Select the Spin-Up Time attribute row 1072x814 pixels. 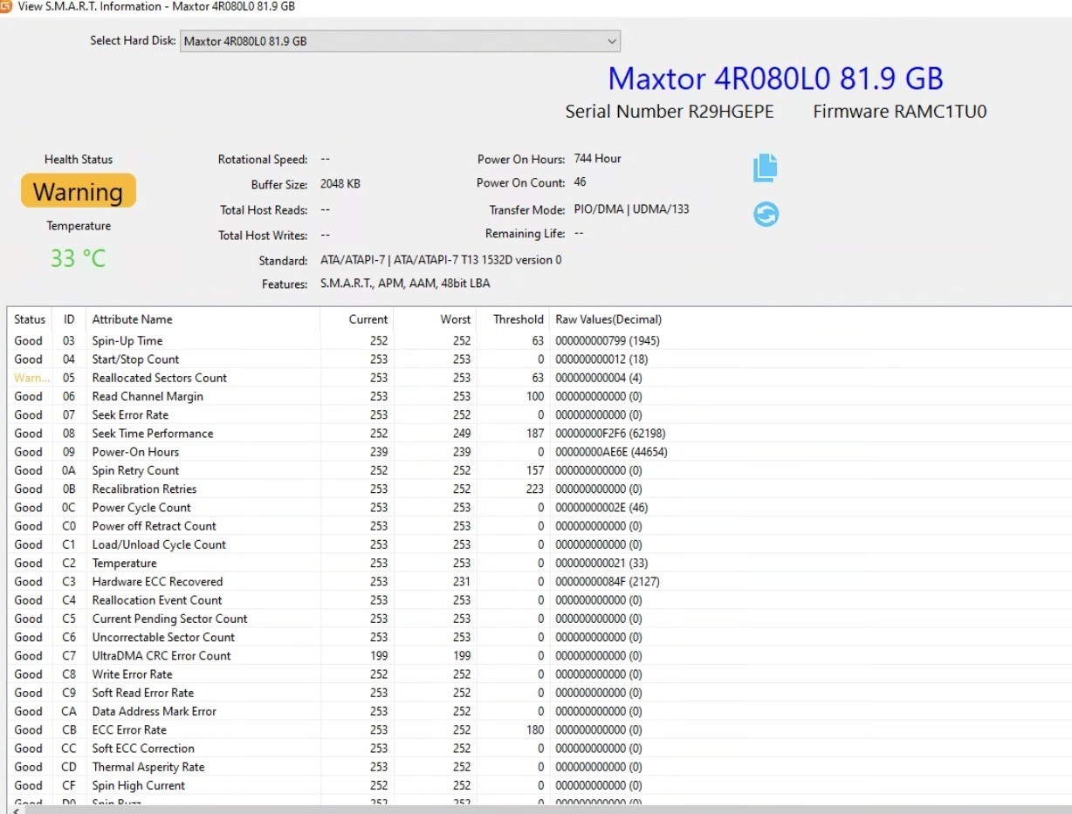coord(539,341)
